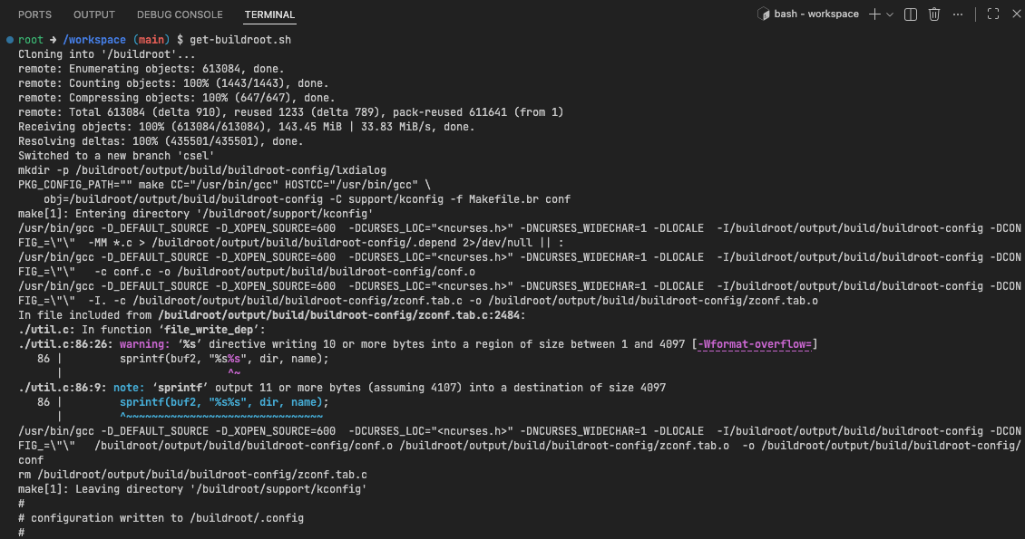Viewport: 1025px width, 539px height.
Task: Click 'Resolving deltas: 100%' line
Action: click(x=161, y=141)
